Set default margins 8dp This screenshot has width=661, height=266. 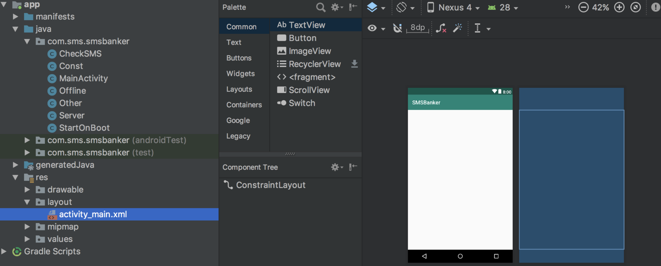(418, 28)
